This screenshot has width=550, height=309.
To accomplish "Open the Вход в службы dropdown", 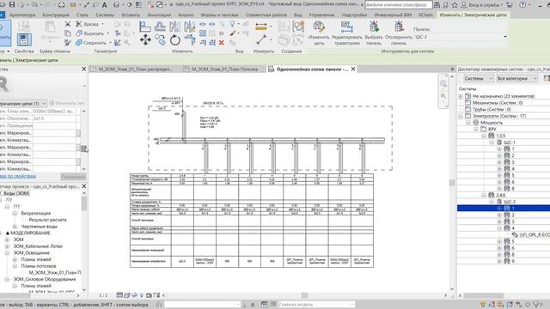I will coord(484,5).
